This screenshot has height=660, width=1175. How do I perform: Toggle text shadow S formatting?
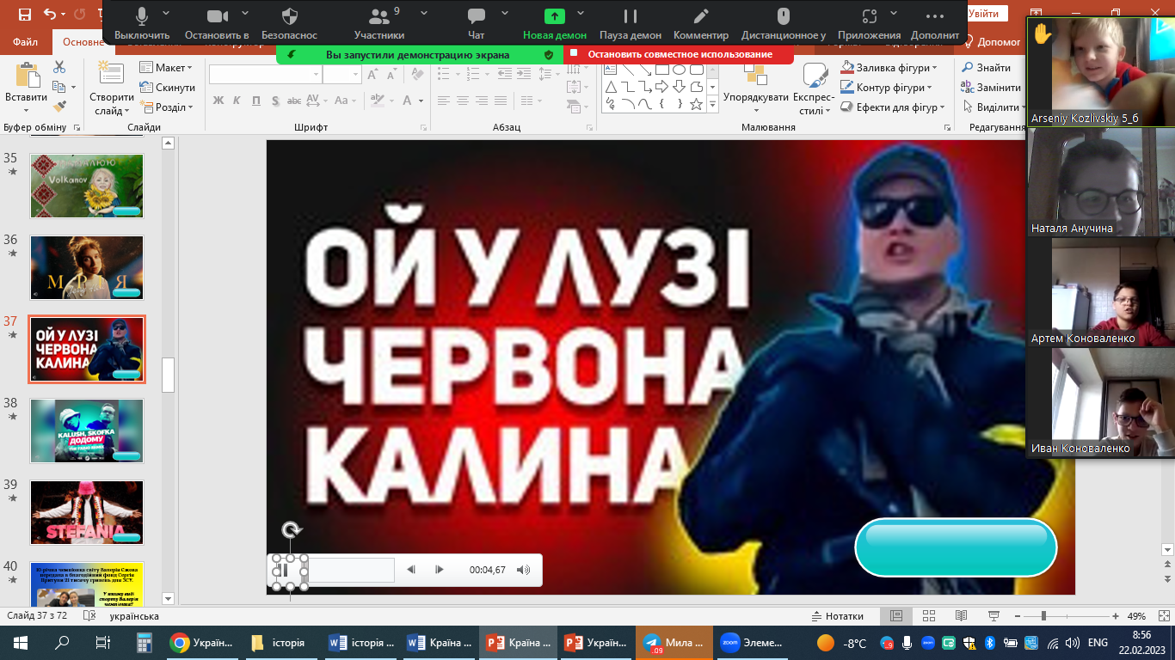point(275,101)
